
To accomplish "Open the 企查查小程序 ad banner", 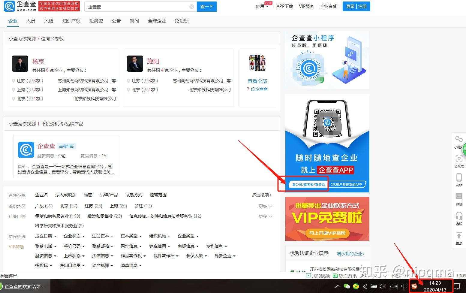I will pos(327,60).
